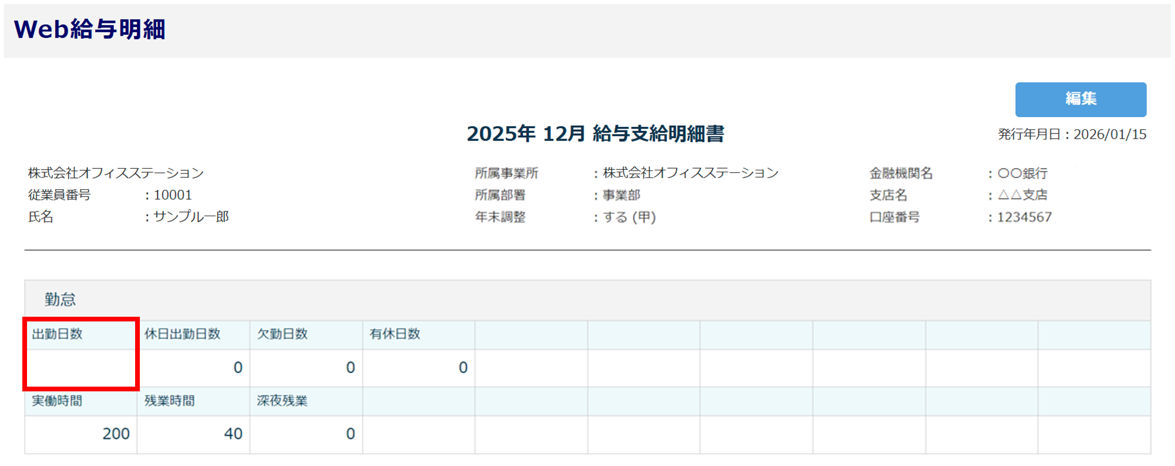Image resolution: width=1175 pixels, height=466 pixels.
Task: Click the 有休日数 value cell
Action: pyautogui.click(x=463, y=368)
